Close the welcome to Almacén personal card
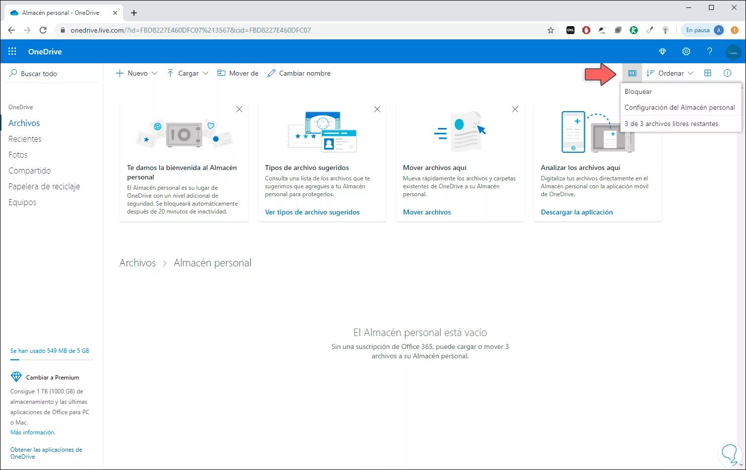 point(239,109)
